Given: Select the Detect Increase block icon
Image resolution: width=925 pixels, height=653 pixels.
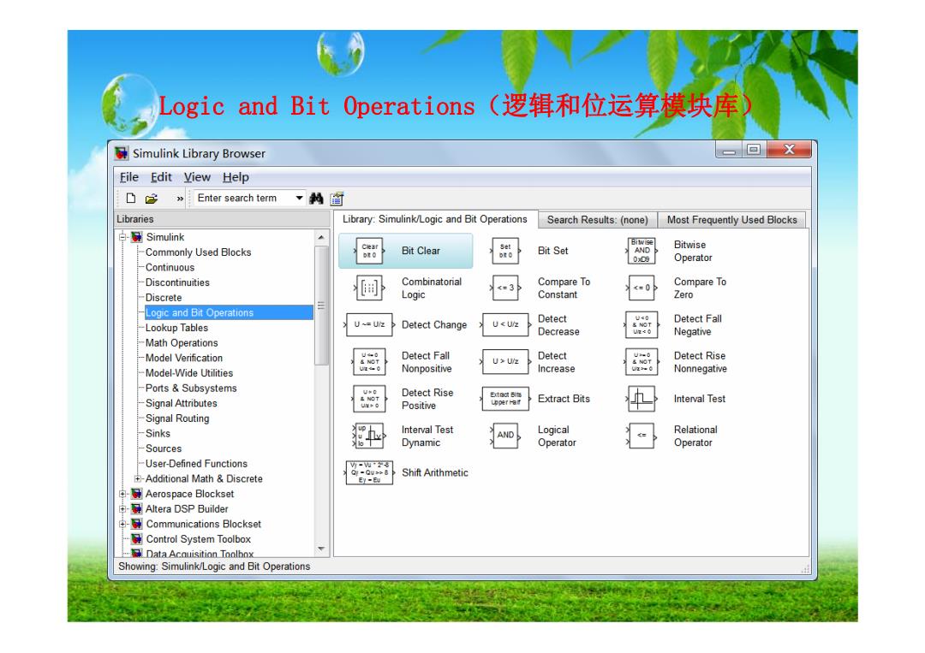Looking at the screenshot, I should point(505,361).
